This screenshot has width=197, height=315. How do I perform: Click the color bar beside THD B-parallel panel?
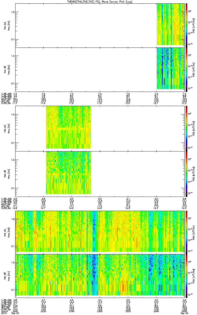coord(187,174)
